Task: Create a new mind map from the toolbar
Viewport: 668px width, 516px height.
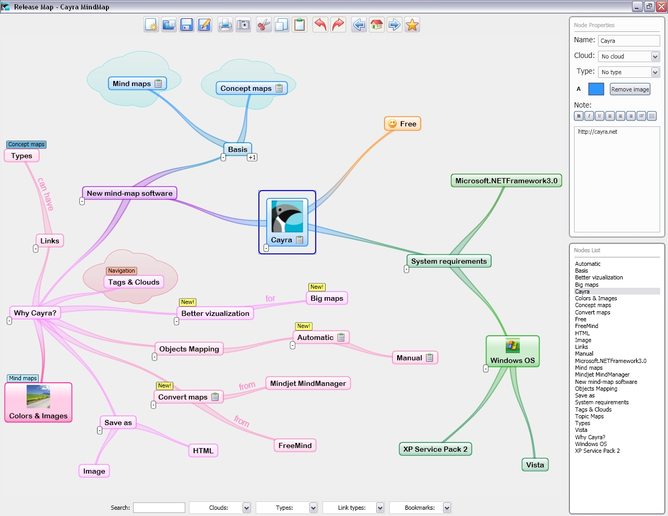Action: tap(151, 25)
